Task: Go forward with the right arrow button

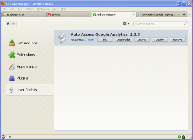Action: point(14,24)
